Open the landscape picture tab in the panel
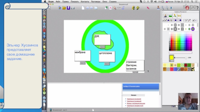This screenshot has height=112, width=200. click(x=170, y=16)
